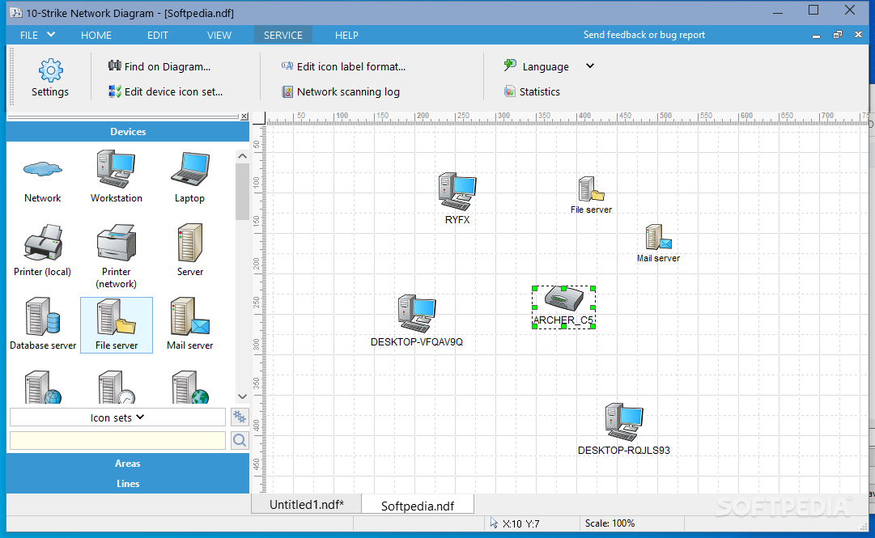
Task: Select the Printer (local) device
Action: tap(42, 251)
